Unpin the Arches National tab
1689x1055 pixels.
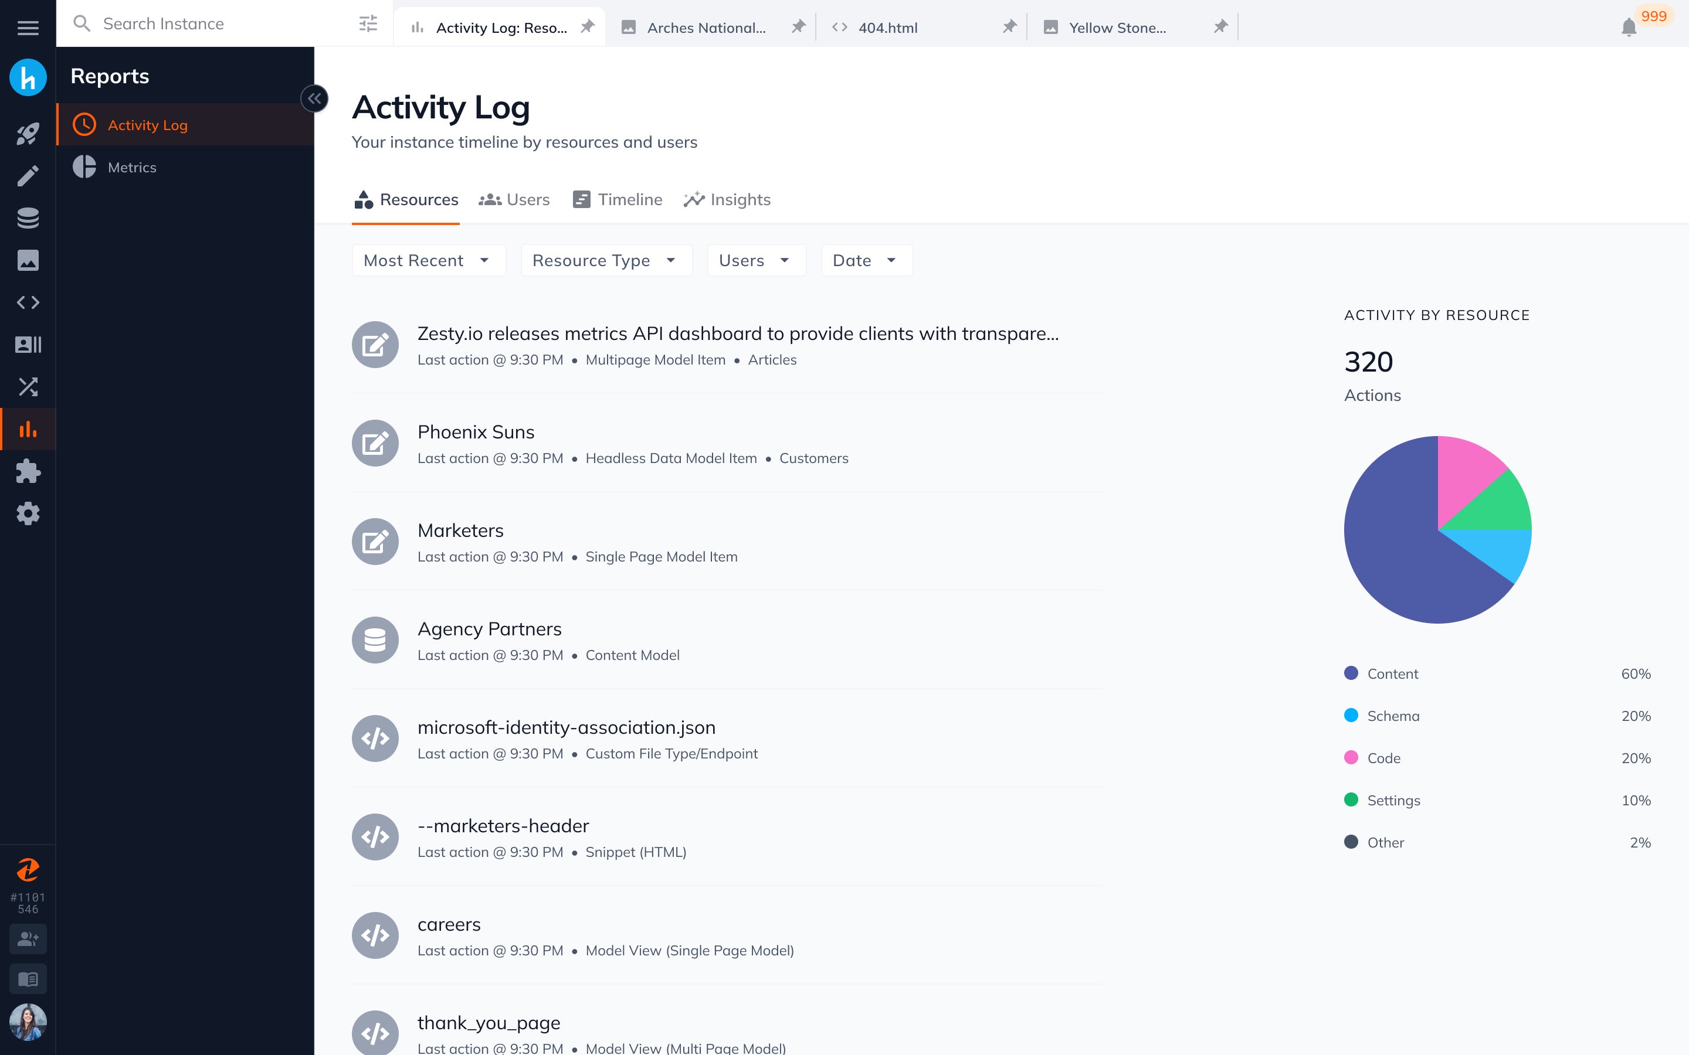click(x=798, y=26)
